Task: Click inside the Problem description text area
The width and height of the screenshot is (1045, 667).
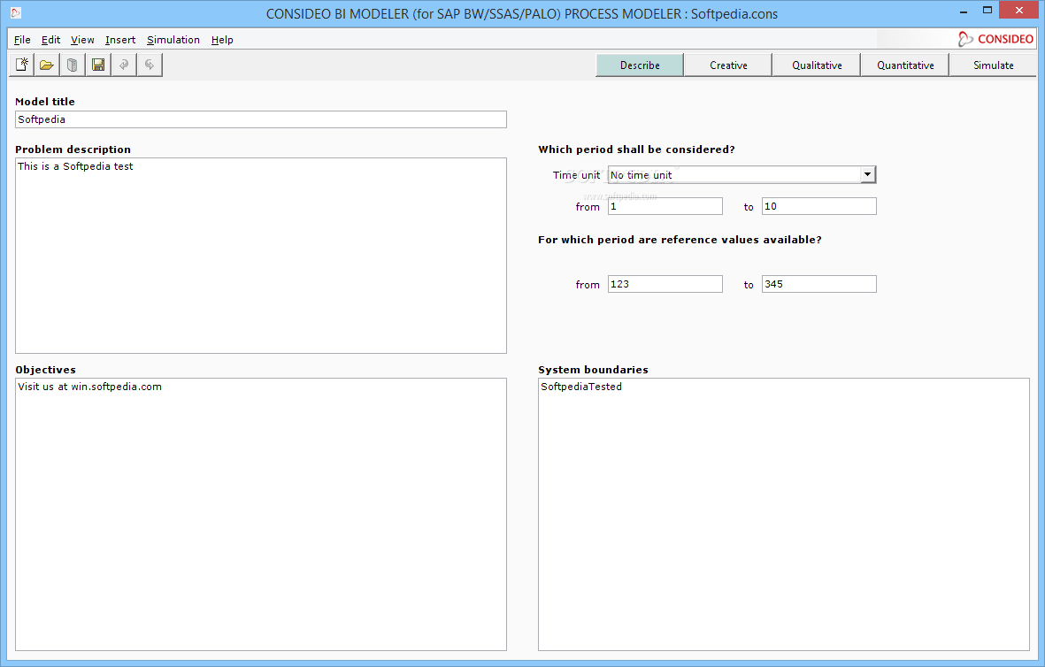Action: point(260,256)
